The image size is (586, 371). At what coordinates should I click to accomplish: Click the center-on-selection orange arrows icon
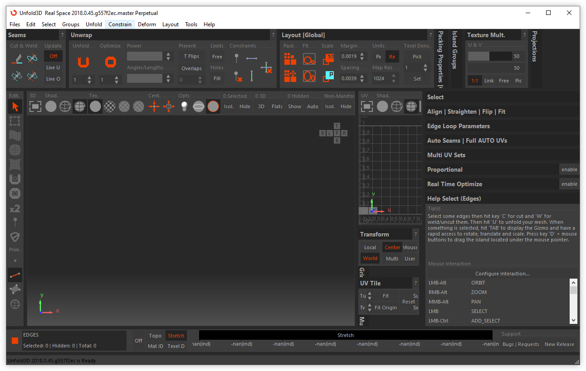(155, 106)
